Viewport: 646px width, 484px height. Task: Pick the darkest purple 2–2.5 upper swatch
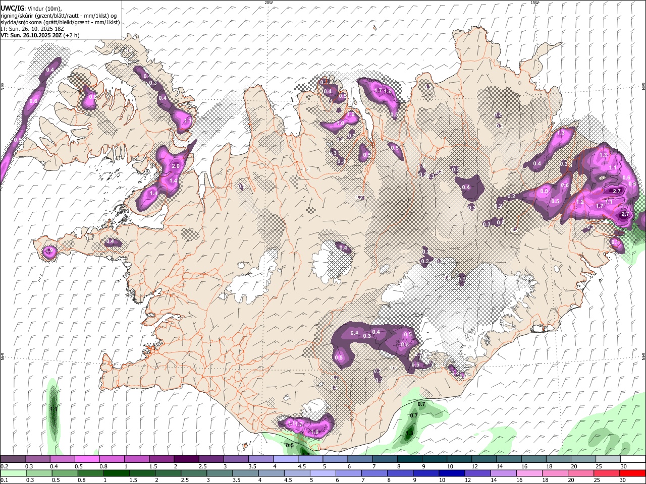point(186,459)
